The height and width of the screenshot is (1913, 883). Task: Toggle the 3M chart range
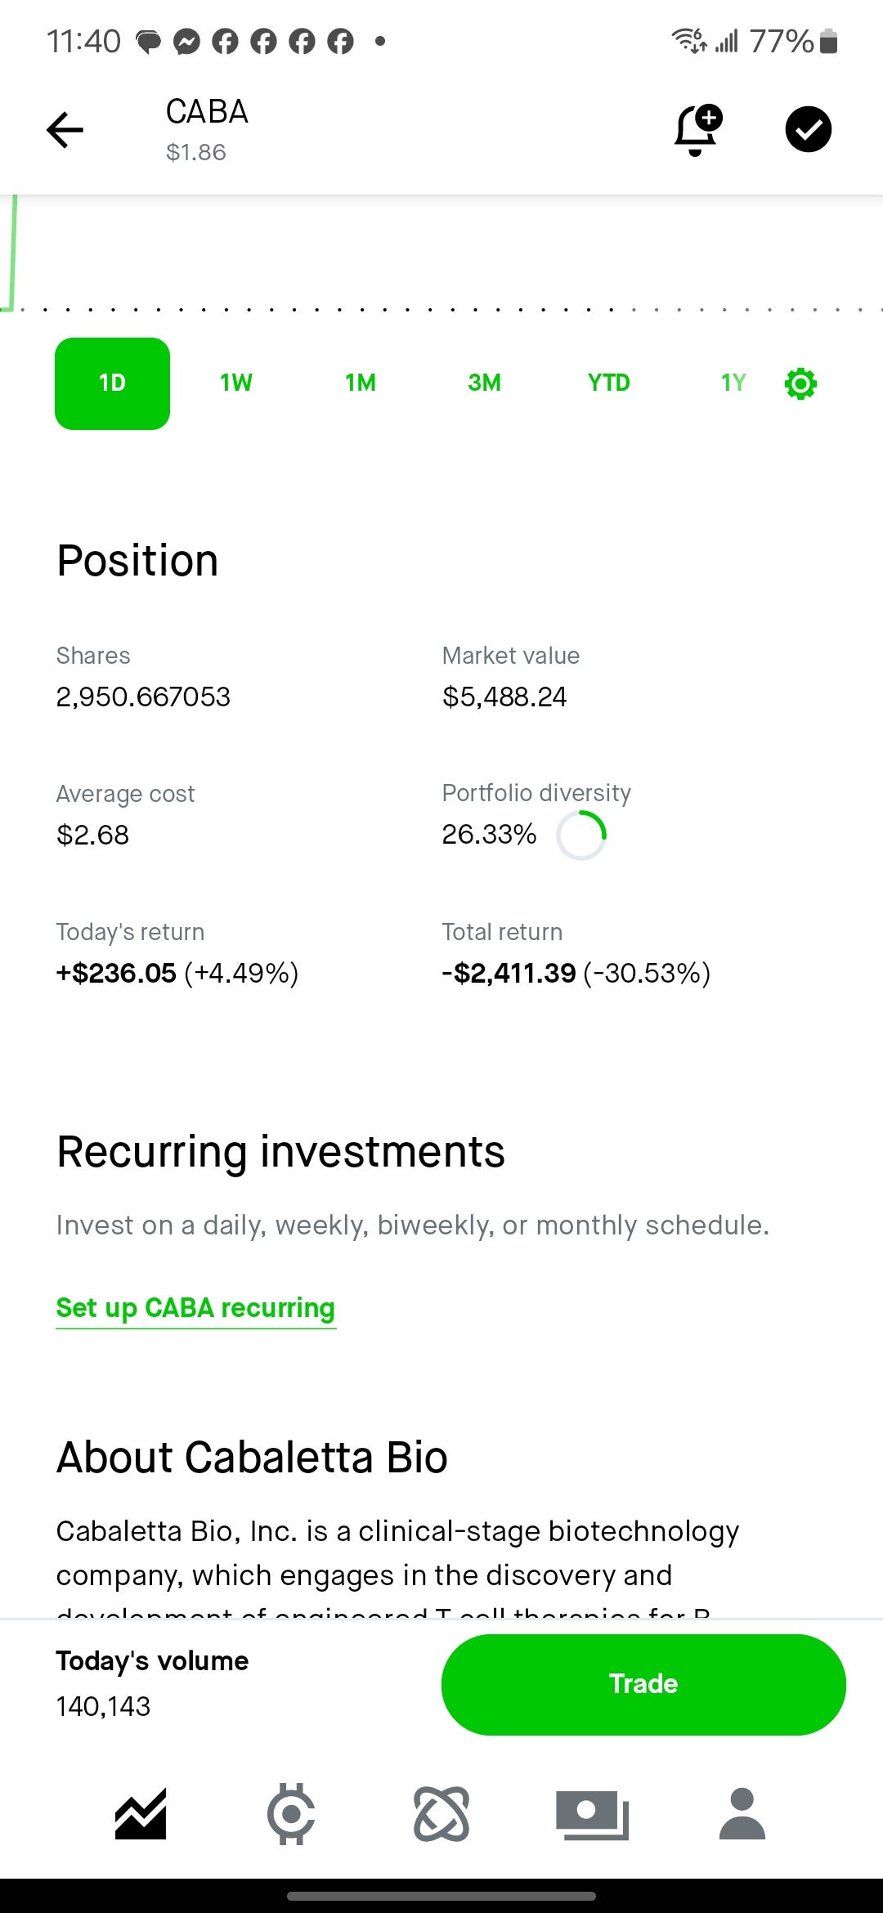pos(483,383)
